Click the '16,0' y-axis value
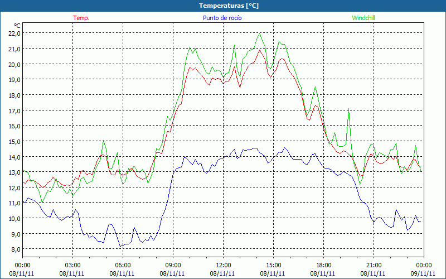 tap(14, 126)
